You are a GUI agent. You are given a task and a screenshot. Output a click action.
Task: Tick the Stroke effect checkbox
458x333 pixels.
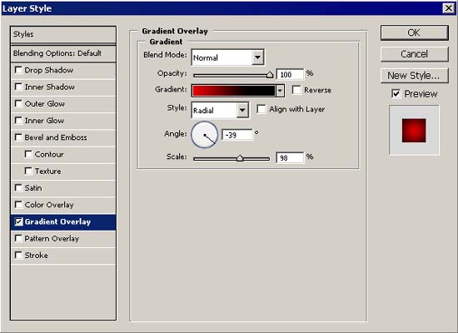pos(18,256)
